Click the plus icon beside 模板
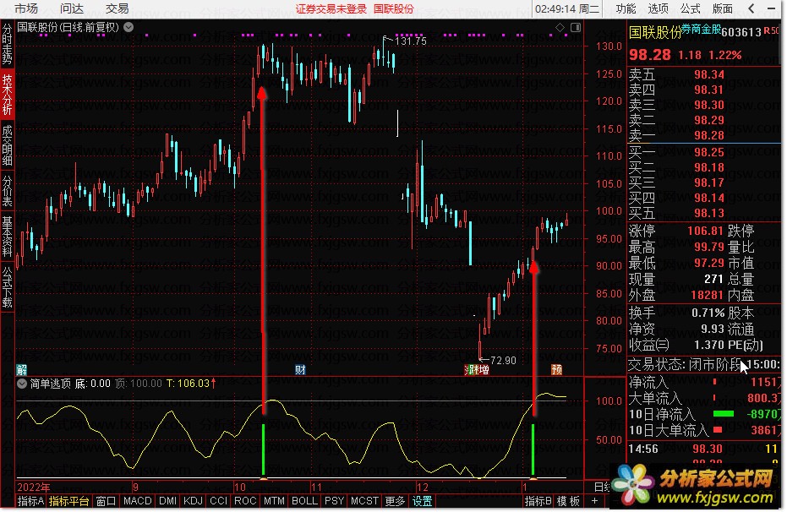 click(x=595, y=501)
